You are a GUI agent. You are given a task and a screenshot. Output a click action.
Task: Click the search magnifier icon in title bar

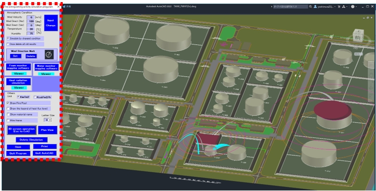tap(311, 7)
